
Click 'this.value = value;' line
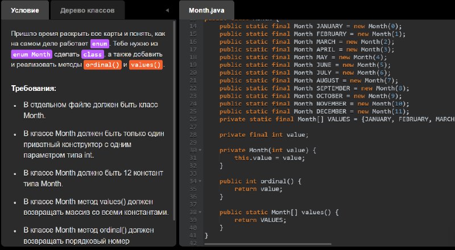pyautogui.click(x=270, y=158)
